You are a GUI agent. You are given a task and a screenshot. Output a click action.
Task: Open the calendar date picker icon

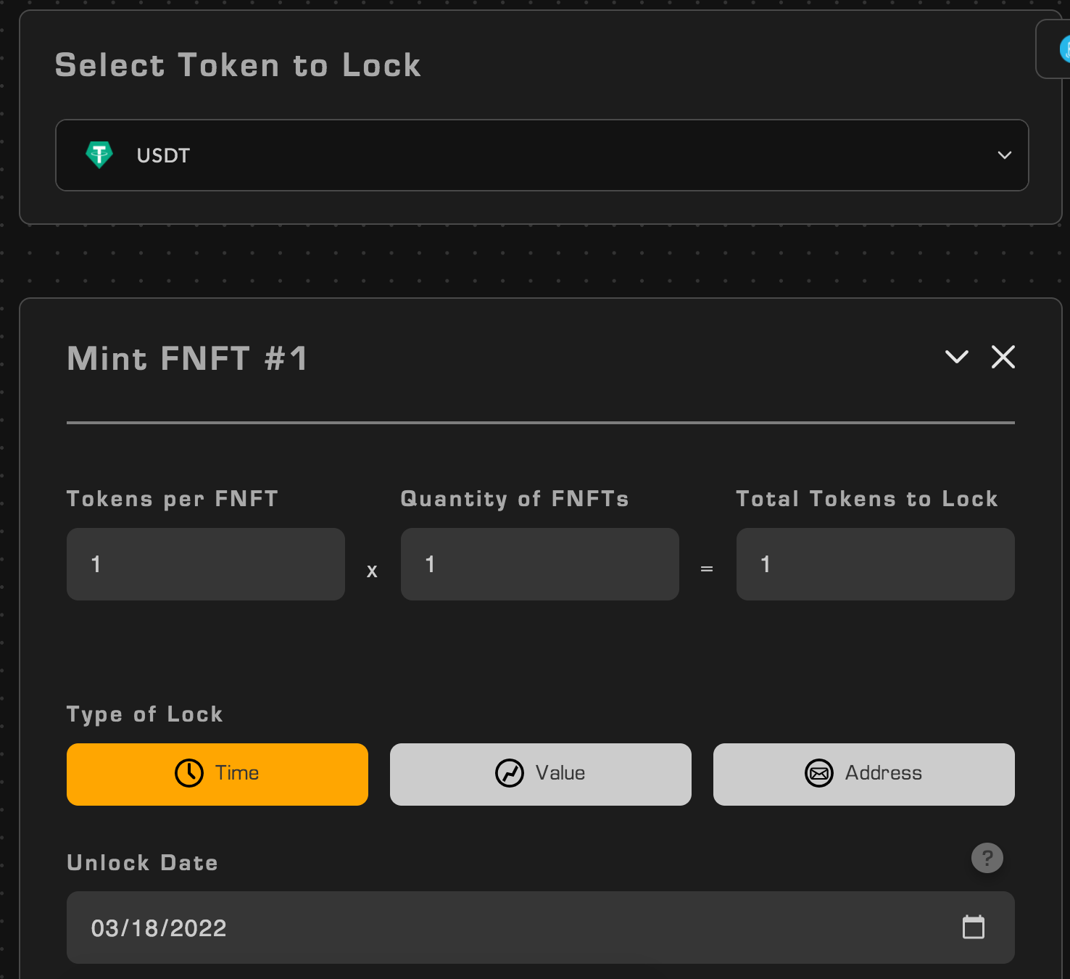tap(973, 927)
